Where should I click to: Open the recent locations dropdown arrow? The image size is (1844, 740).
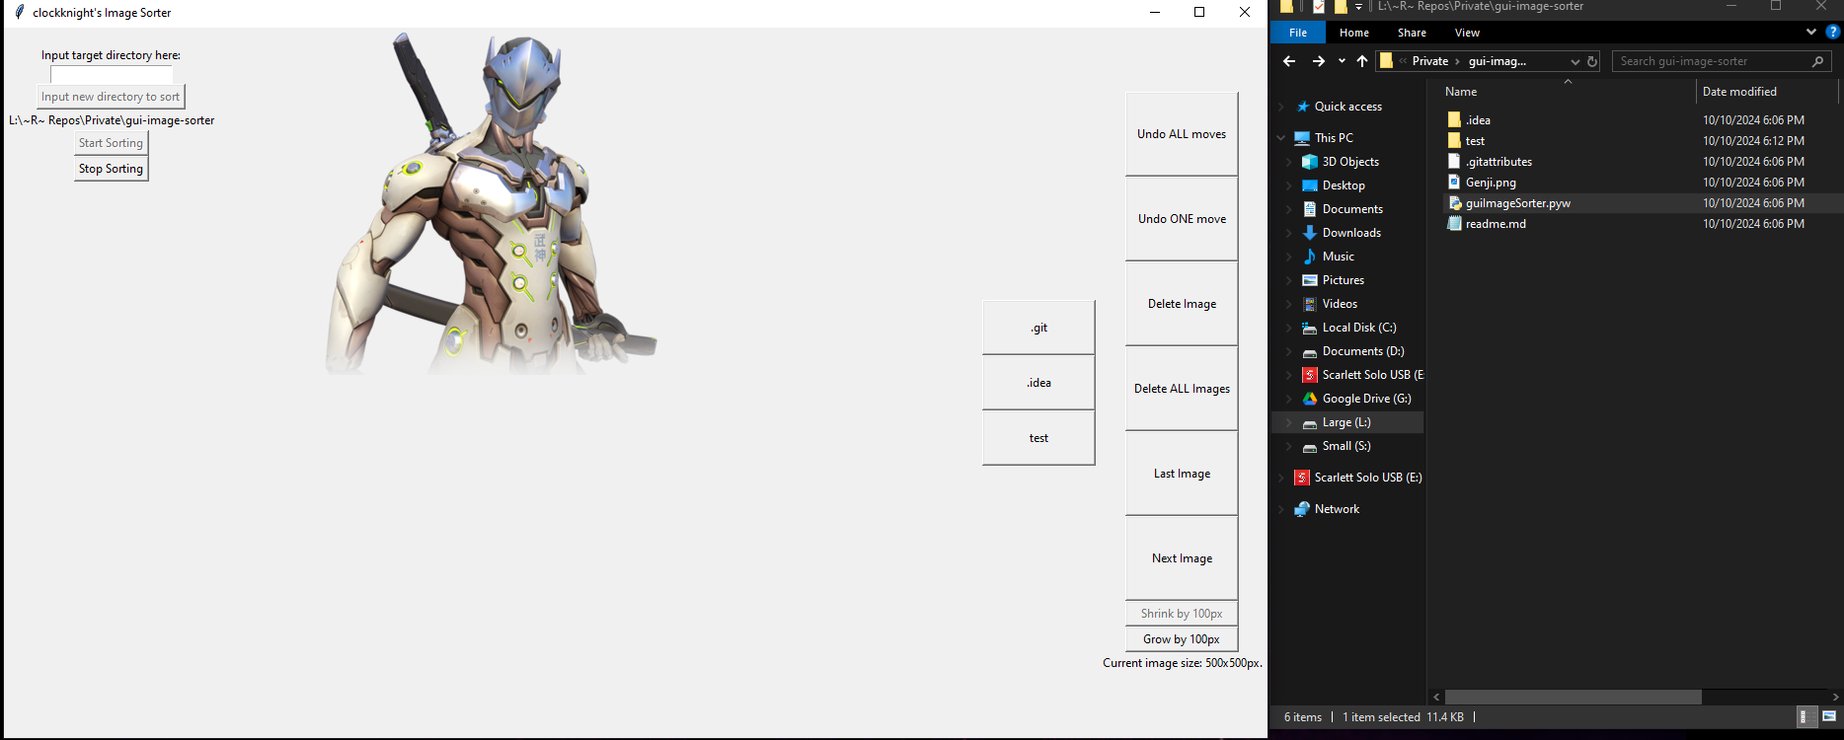(x=1342, y=61)
